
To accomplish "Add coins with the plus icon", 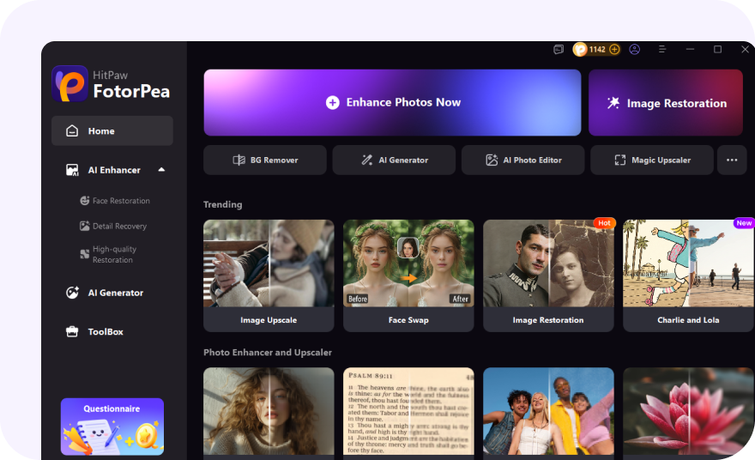I will coord(614,49).
